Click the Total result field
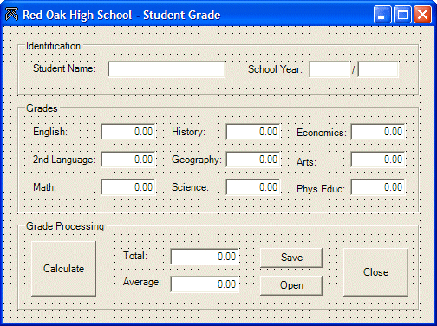The width and height of the screenshot is (437, 326). [205, 257]
